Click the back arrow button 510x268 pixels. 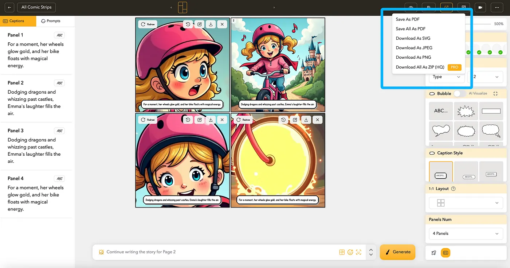(x=9, y=7)
